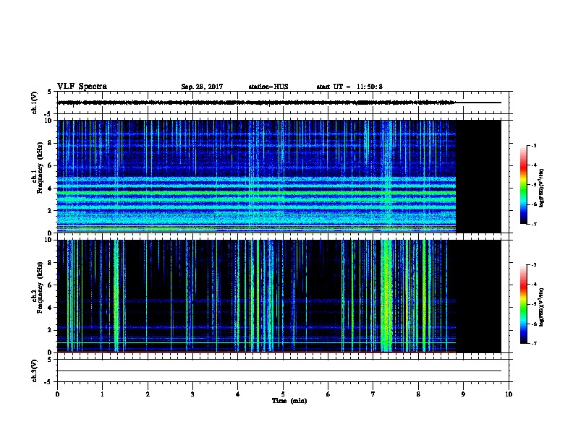Click the ch.3(V) axis label
The height and width of the screenshot is (442, 573).
click(34, 370)
